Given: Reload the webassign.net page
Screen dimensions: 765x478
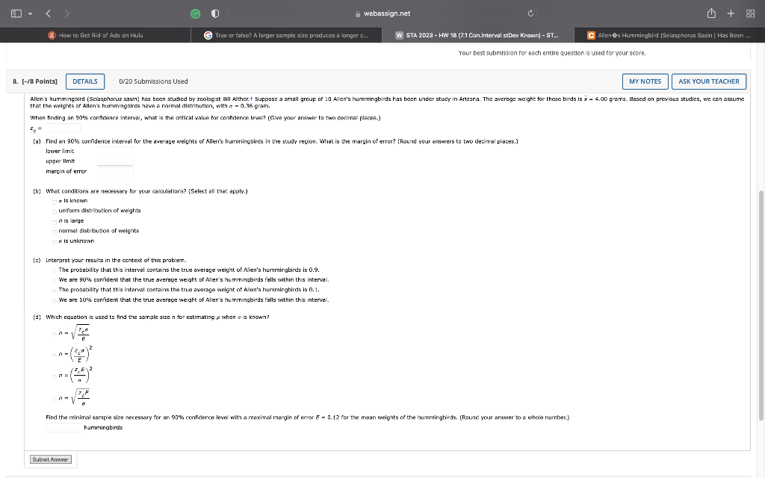Looking at the screenshot, I should (530, 13).
